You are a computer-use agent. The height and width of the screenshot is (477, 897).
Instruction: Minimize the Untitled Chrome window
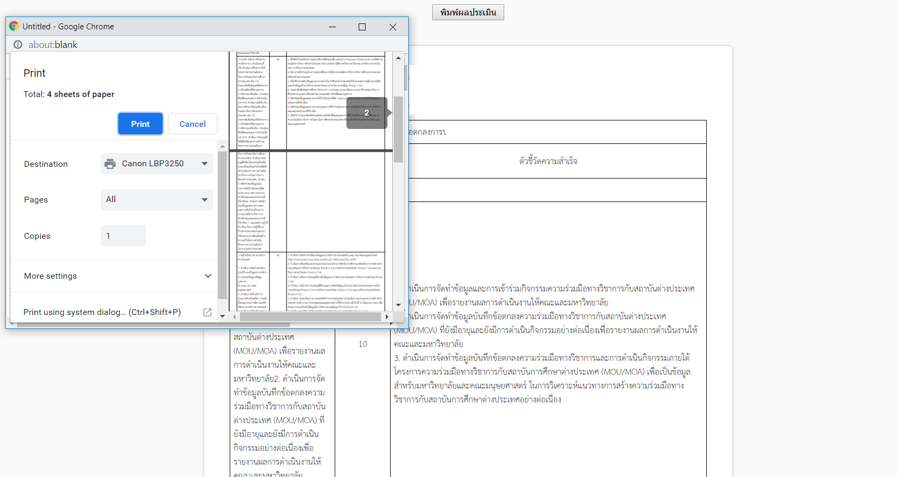coord(332,27)
